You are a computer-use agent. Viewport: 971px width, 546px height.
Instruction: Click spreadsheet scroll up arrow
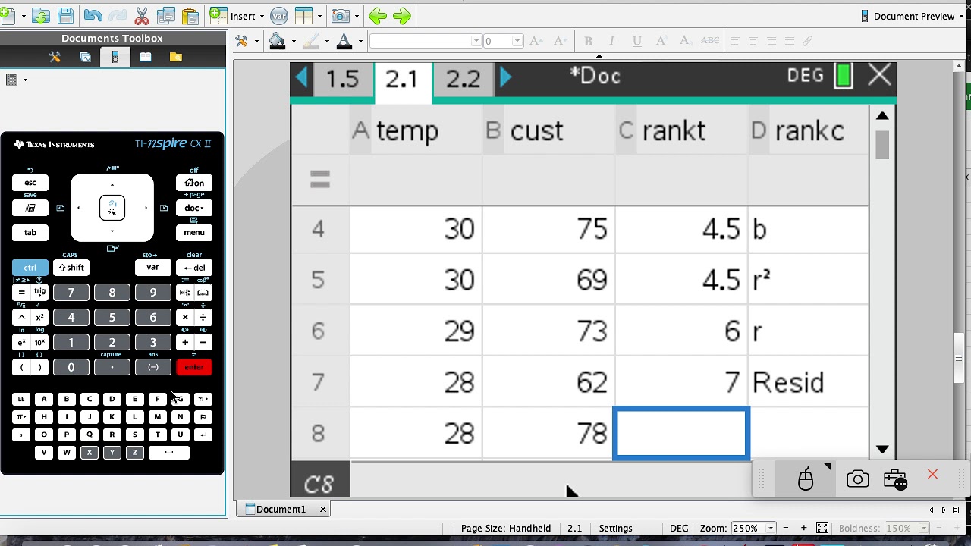881,116
